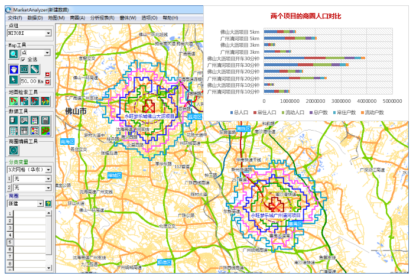Click the first map search tool icon
Screen dimensions: 413x276
click(x=14, y=101)
